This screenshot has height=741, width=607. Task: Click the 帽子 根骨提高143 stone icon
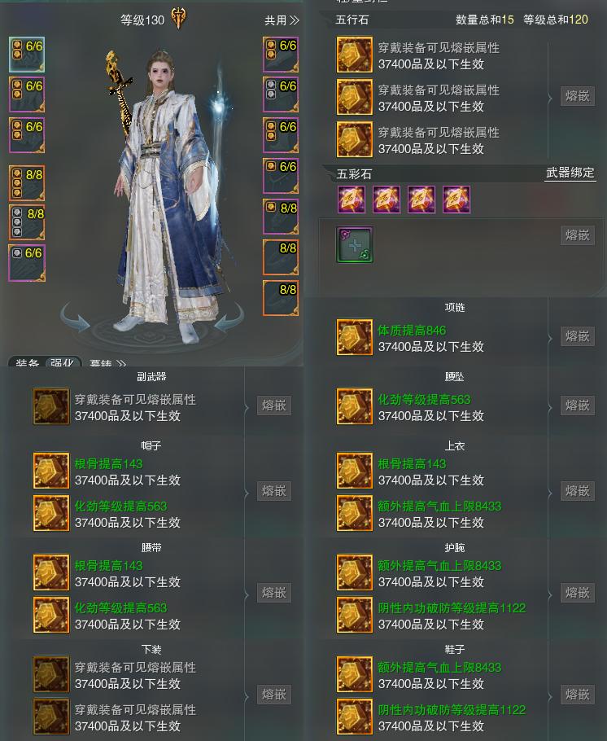coord(51,471)
